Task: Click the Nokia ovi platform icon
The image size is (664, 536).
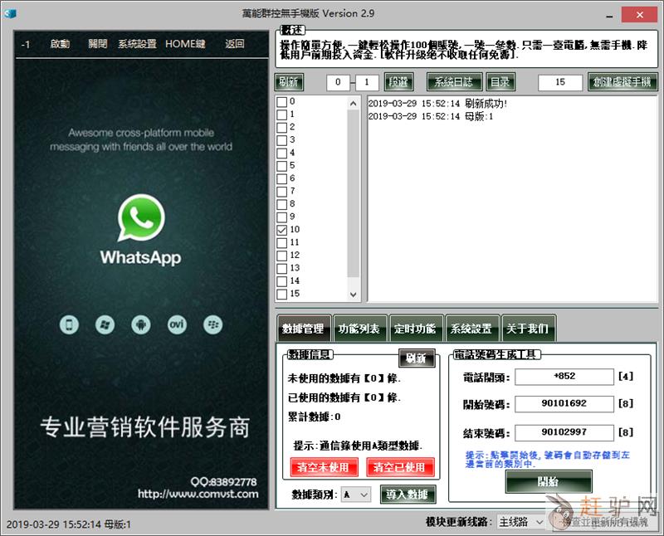Action: click(x=176, y=324)
